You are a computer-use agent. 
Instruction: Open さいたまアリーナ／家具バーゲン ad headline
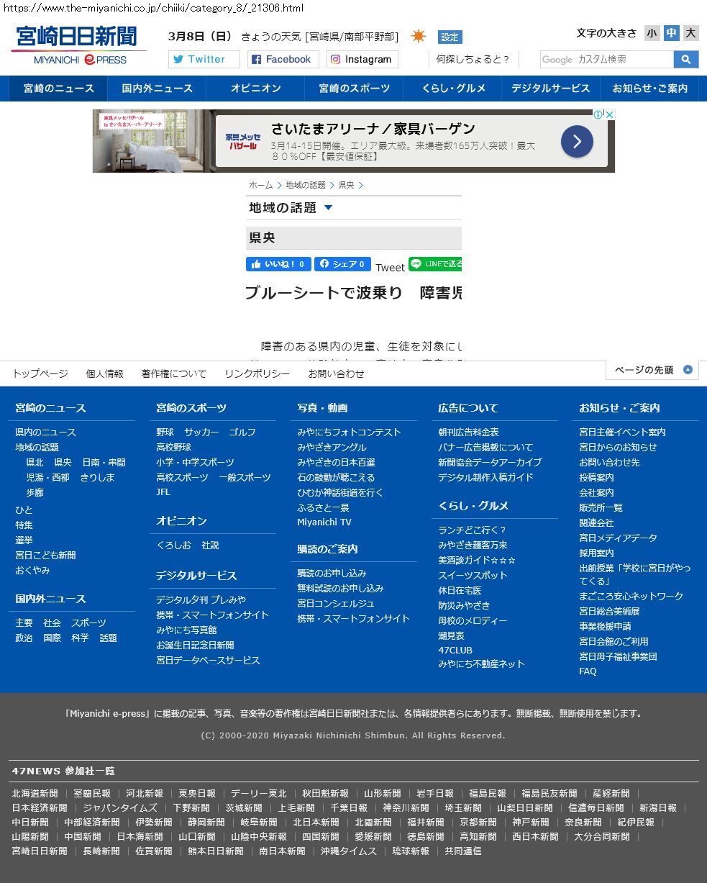tap(373, 129)
